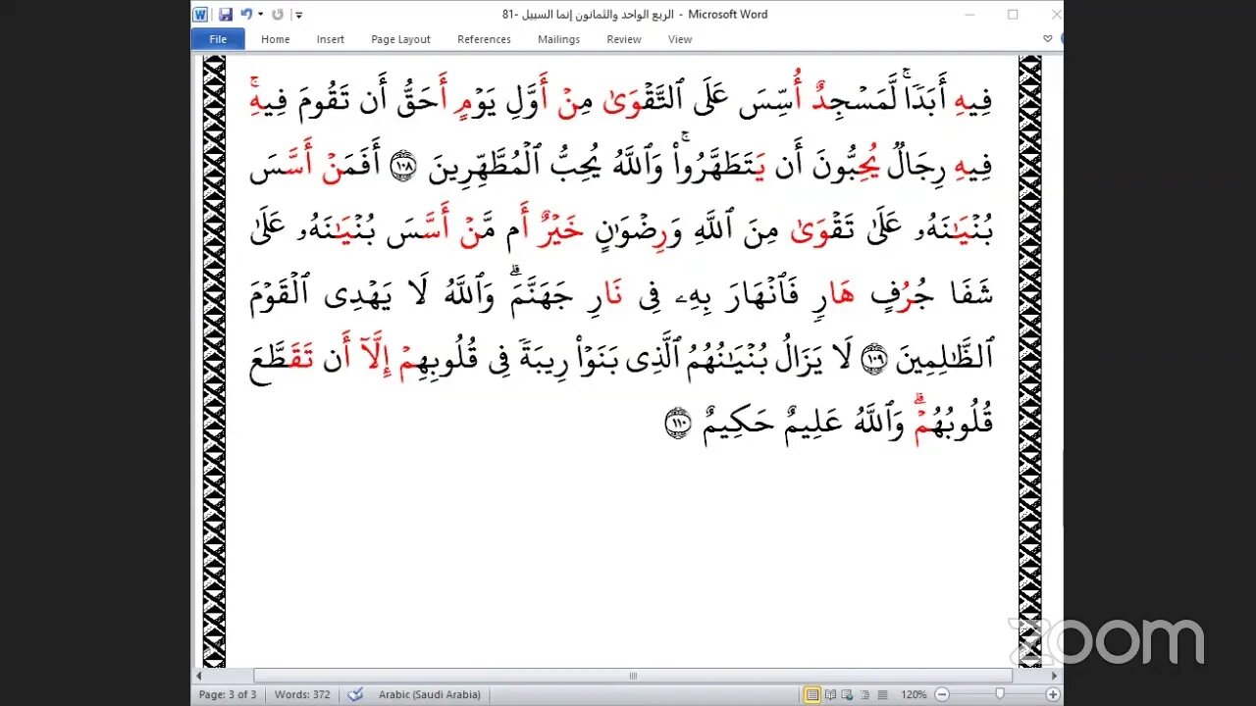The image size is (1256, 706).
Task: Select Full Screen Reading view icon
Action: pos(830,694)
